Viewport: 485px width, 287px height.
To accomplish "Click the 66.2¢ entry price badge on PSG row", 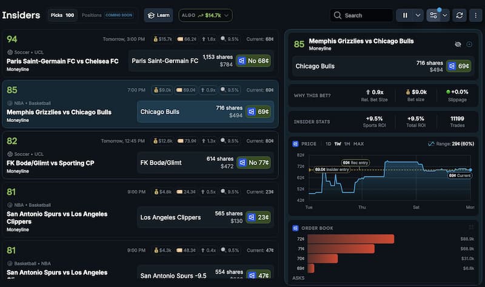I will [x=186, y=39].
